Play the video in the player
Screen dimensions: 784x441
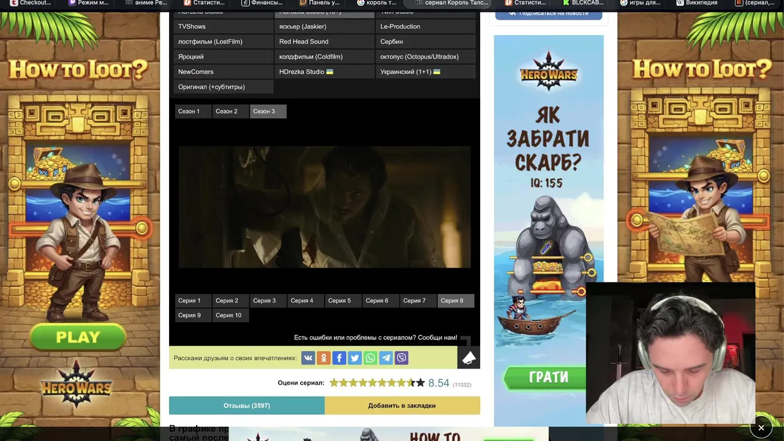tap(325, 207)
